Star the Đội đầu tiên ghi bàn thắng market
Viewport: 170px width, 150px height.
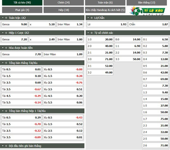(6, 146)
